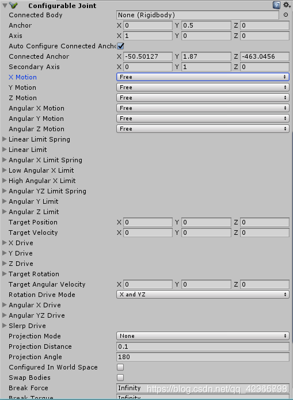The width and height of the screenshot is (293, 400).
Task: Click the Anchor Y field showing 0.5
Action: [x=206, y=25]
